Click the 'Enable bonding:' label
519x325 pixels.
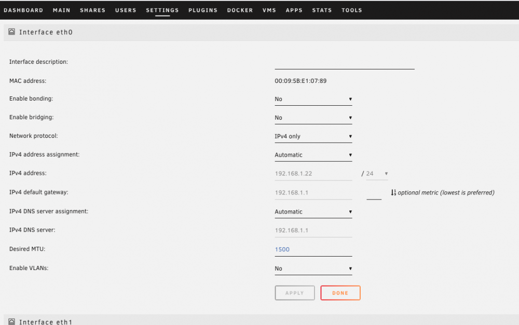(x=31, y=98)
